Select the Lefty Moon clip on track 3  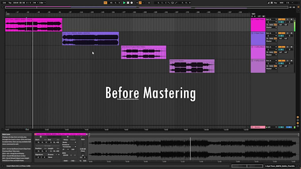[x=143, y=52]
